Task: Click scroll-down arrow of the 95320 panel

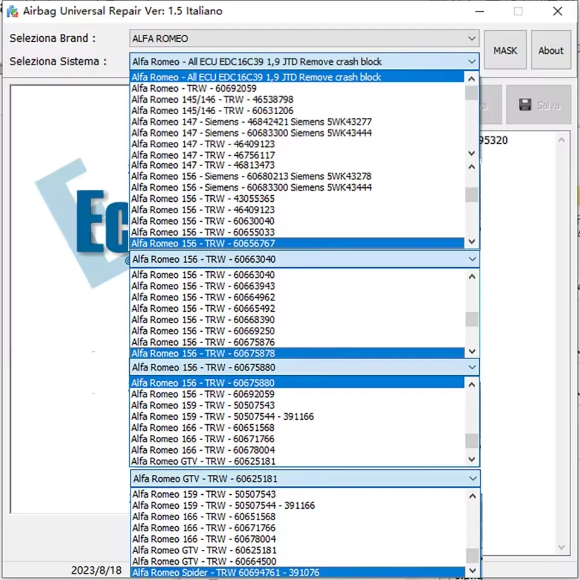Action: [561, 547]
